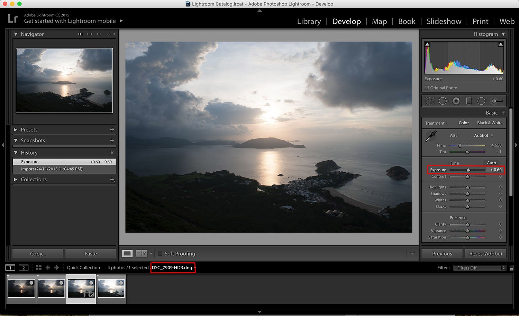The height and width of the screenshot is (316, 519).
Task: Switch Treatment to Black & White
Action: pyautogui.click(x=490, y=123)
